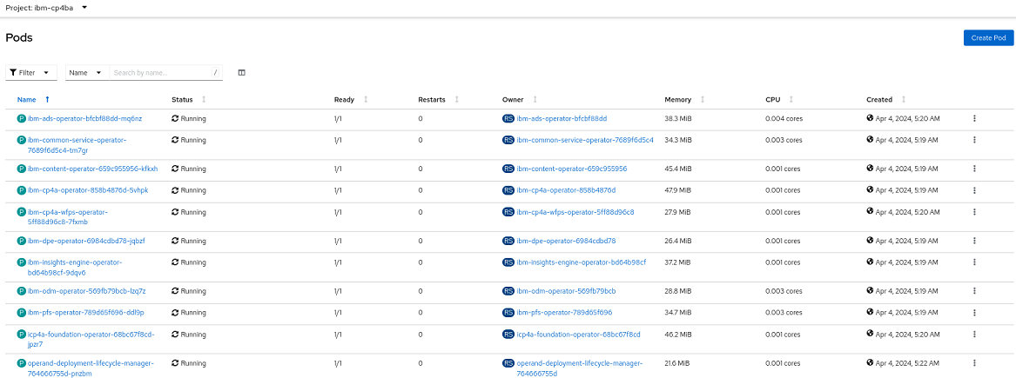The image size is (1016, 378).
Task: Click the Apr 4, 2024, 5:22 AM timestamp
Action: pos(907,364)
